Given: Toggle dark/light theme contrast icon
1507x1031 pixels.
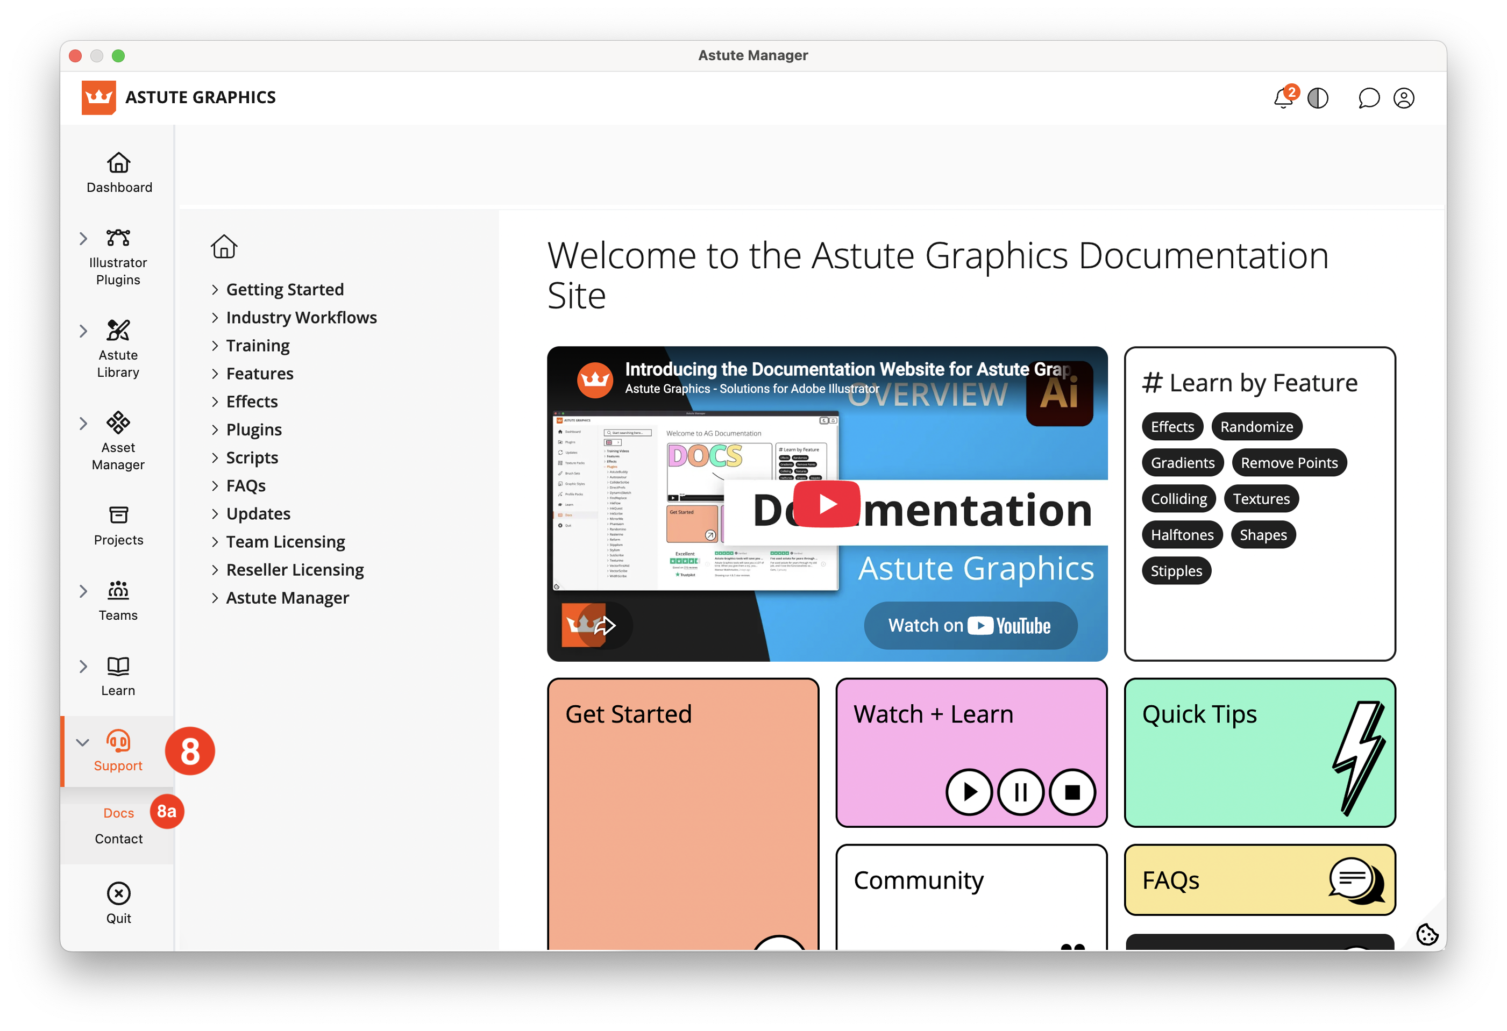Looking at the screenshot, I should [1318, 98].
